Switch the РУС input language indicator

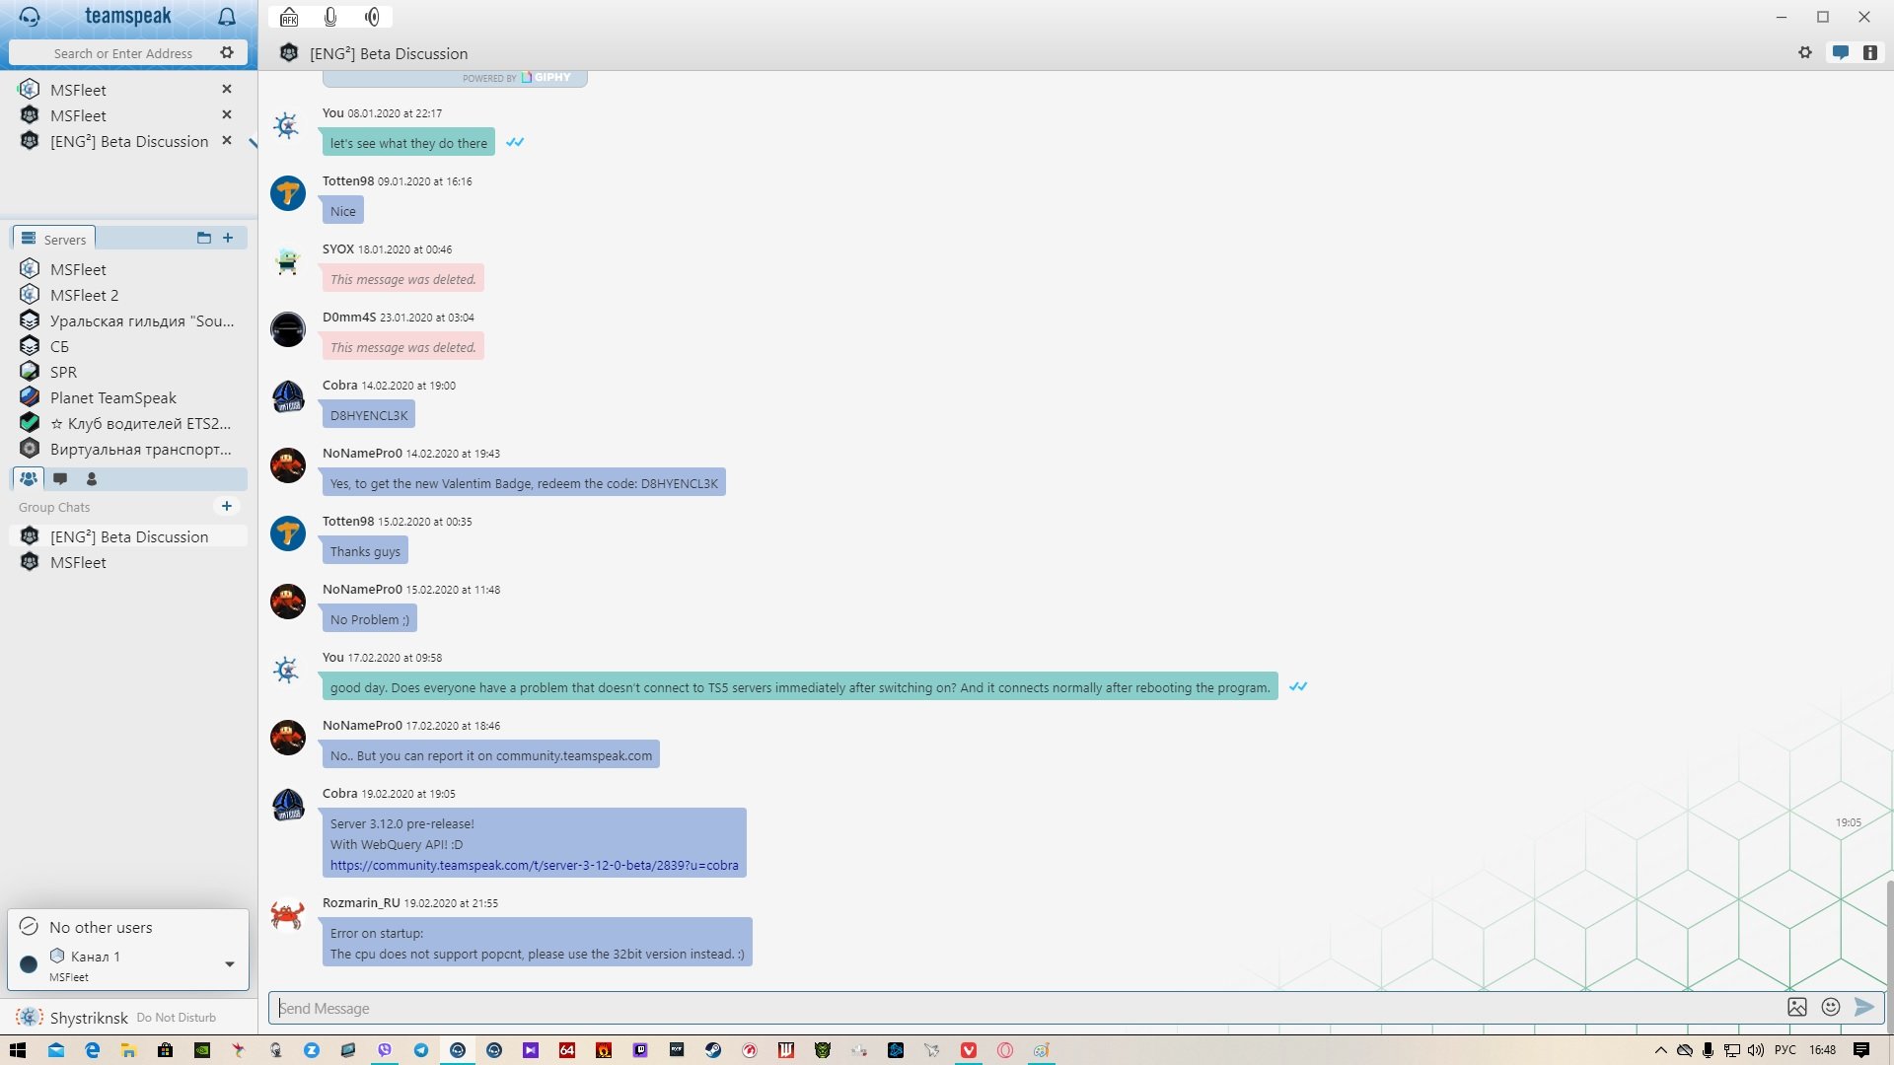tap(1785, 1050)
